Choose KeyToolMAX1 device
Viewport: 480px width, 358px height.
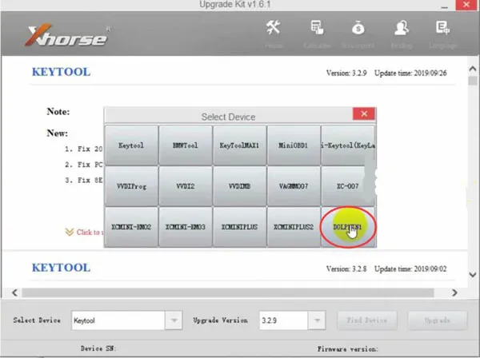pyautogui.click(x=239, y=145)
